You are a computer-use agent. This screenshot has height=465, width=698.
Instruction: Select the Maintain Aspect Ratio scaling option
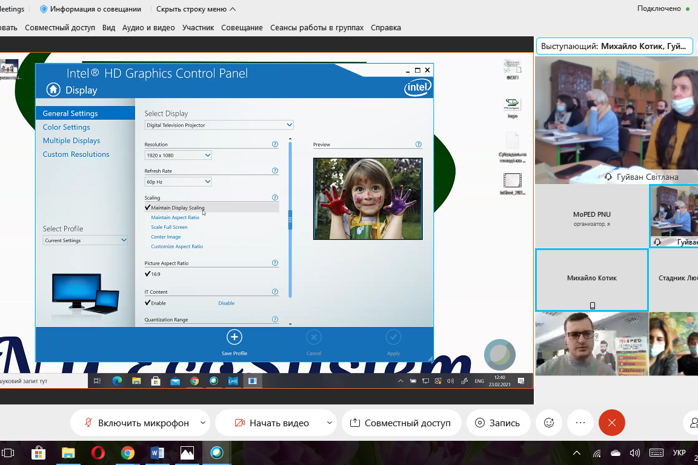(x=174, y=217)
